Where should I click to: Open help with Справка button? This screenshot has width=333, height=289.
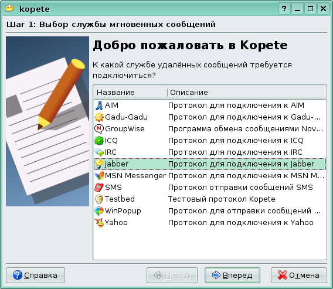click(35, 275)
